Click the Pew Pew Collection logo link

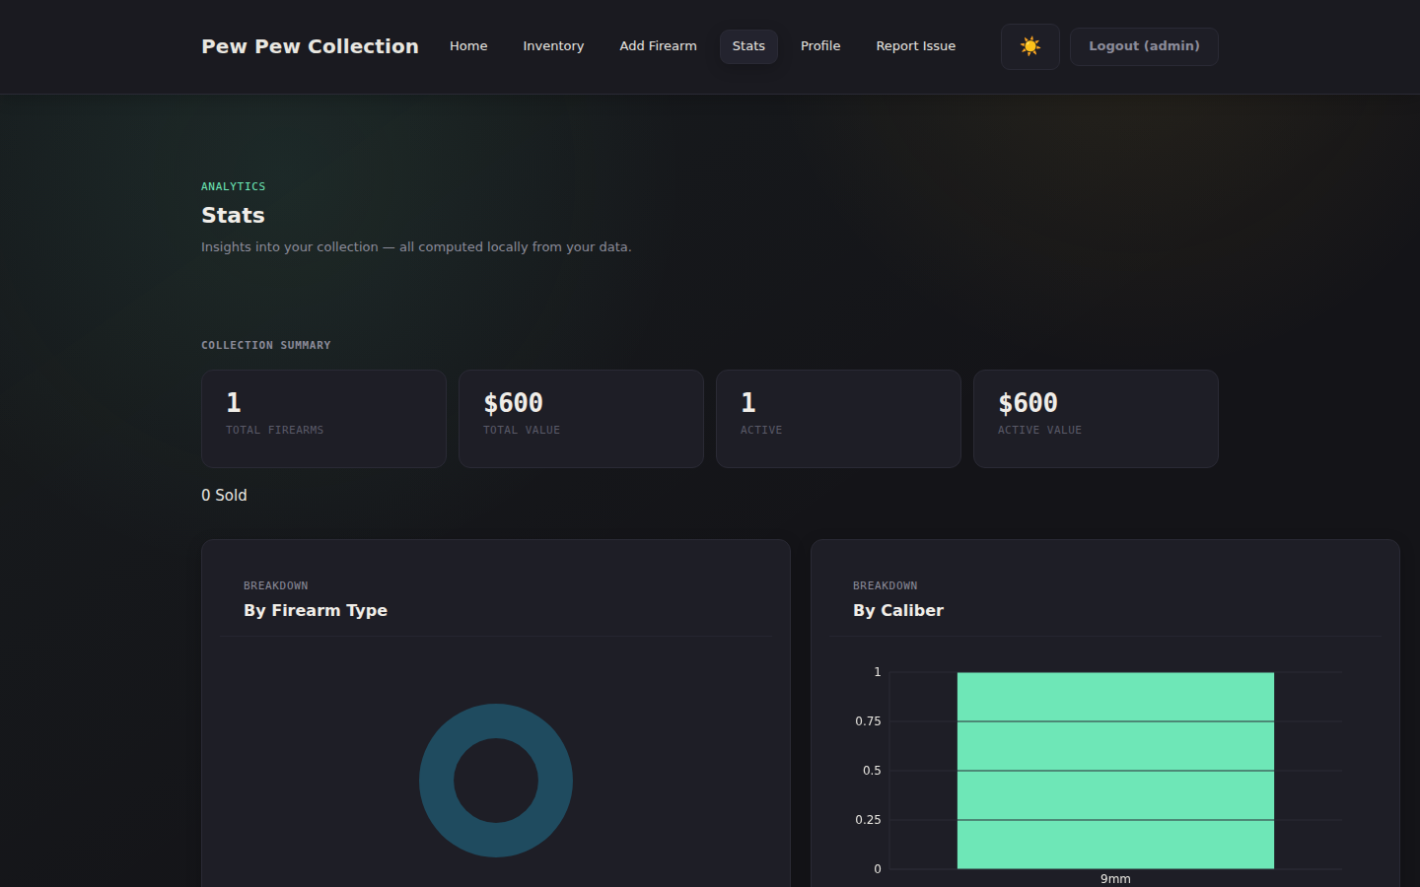310,46
